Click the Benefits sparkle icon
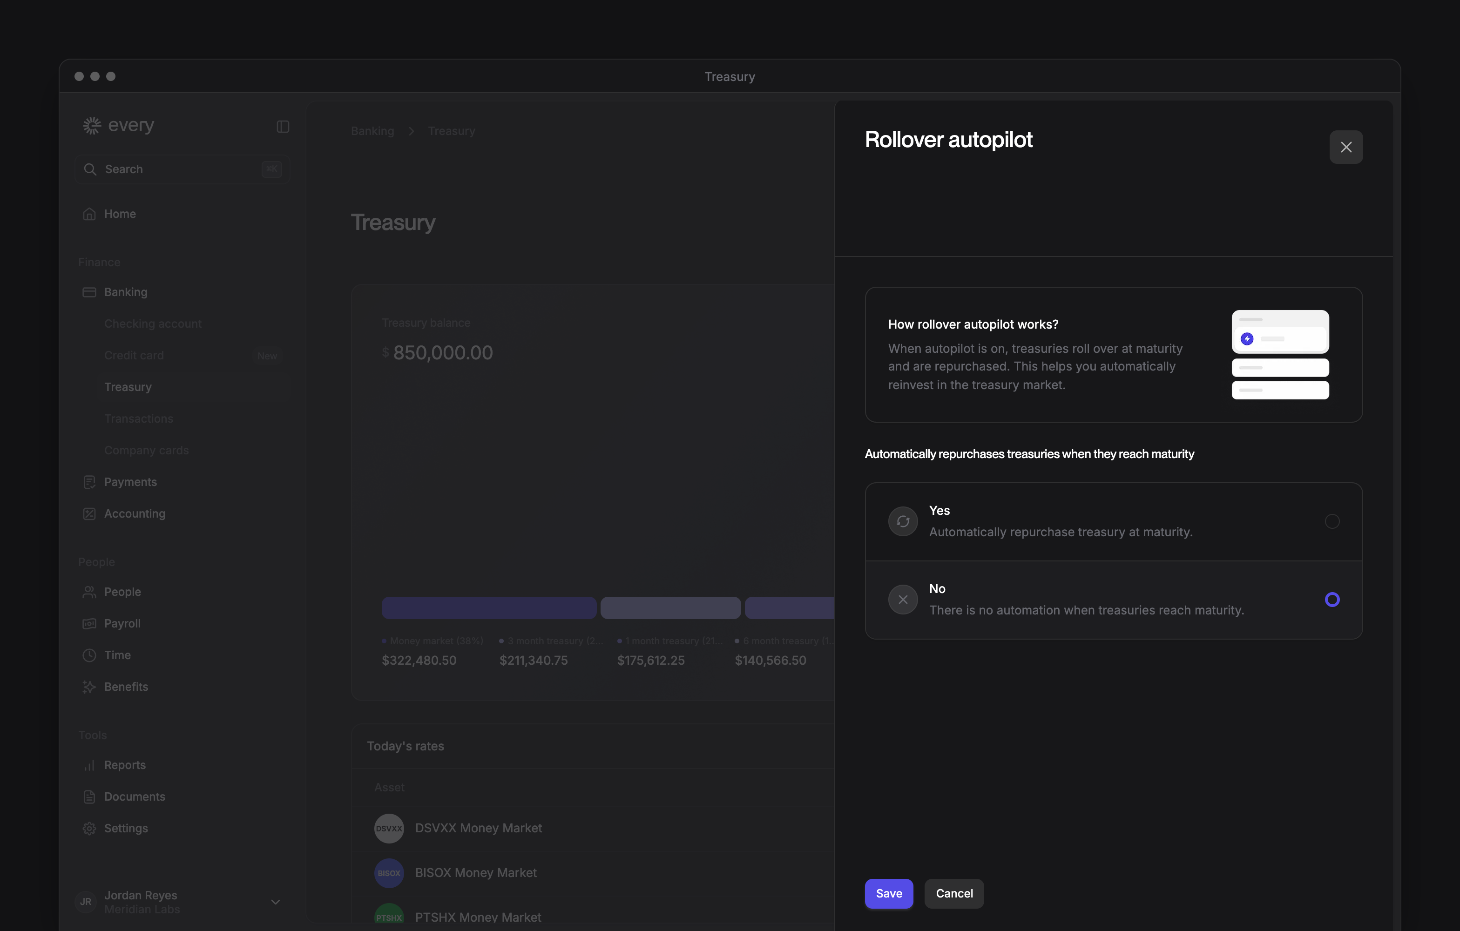The image size is (1460, 931). point(89,687)
